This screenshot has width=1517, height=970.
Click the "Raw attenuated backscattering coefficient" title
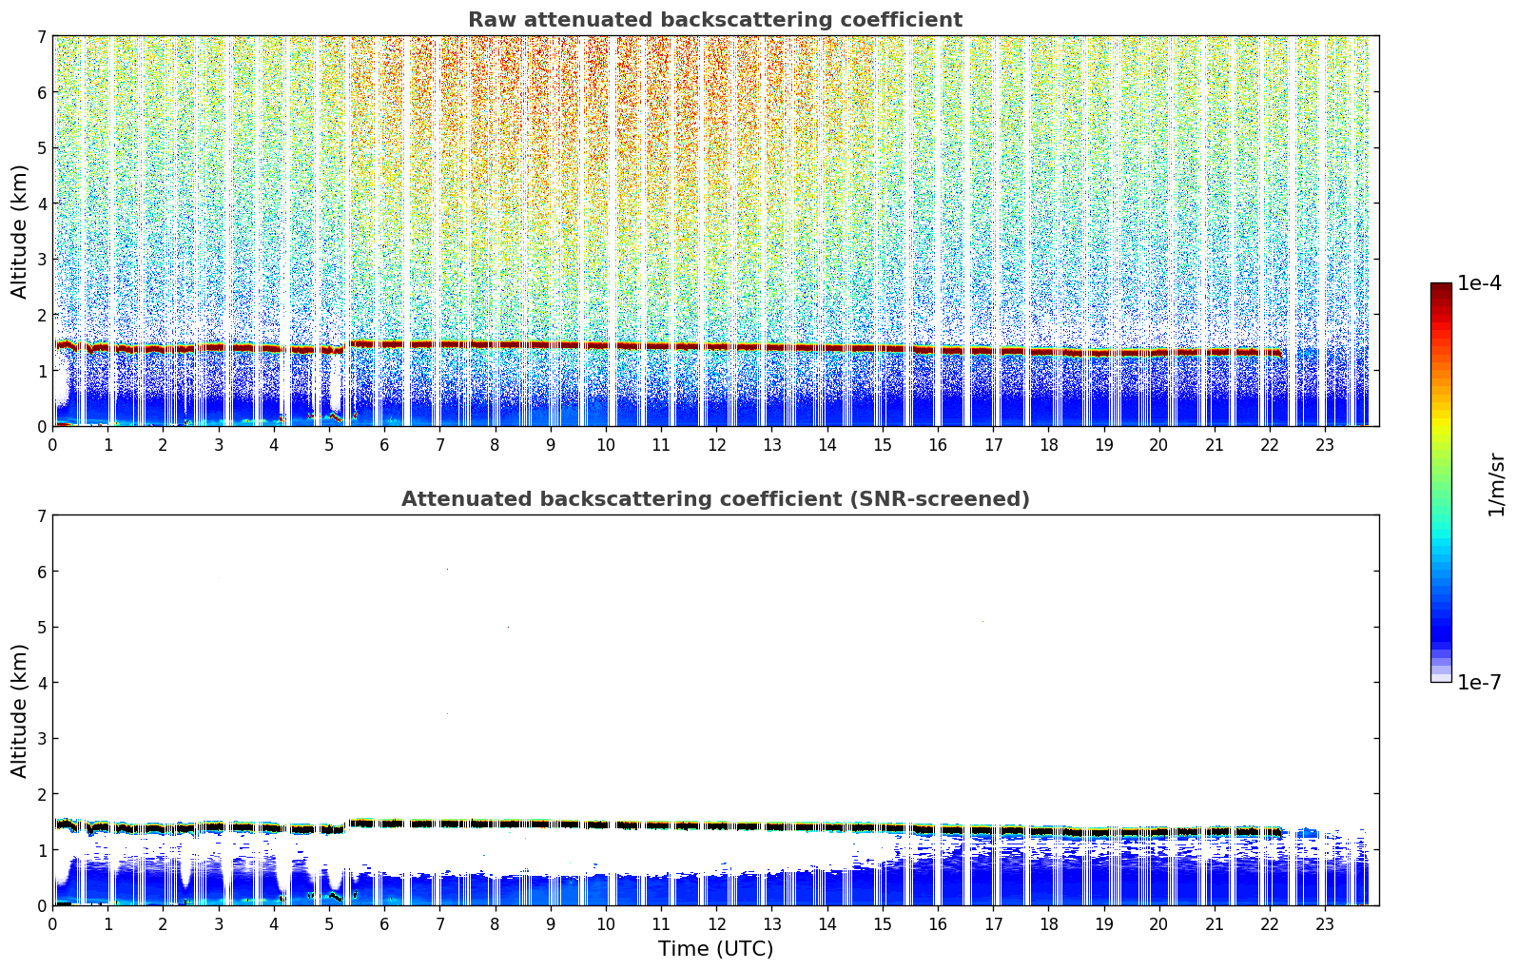pyautogui.click(x=715, y=20)
